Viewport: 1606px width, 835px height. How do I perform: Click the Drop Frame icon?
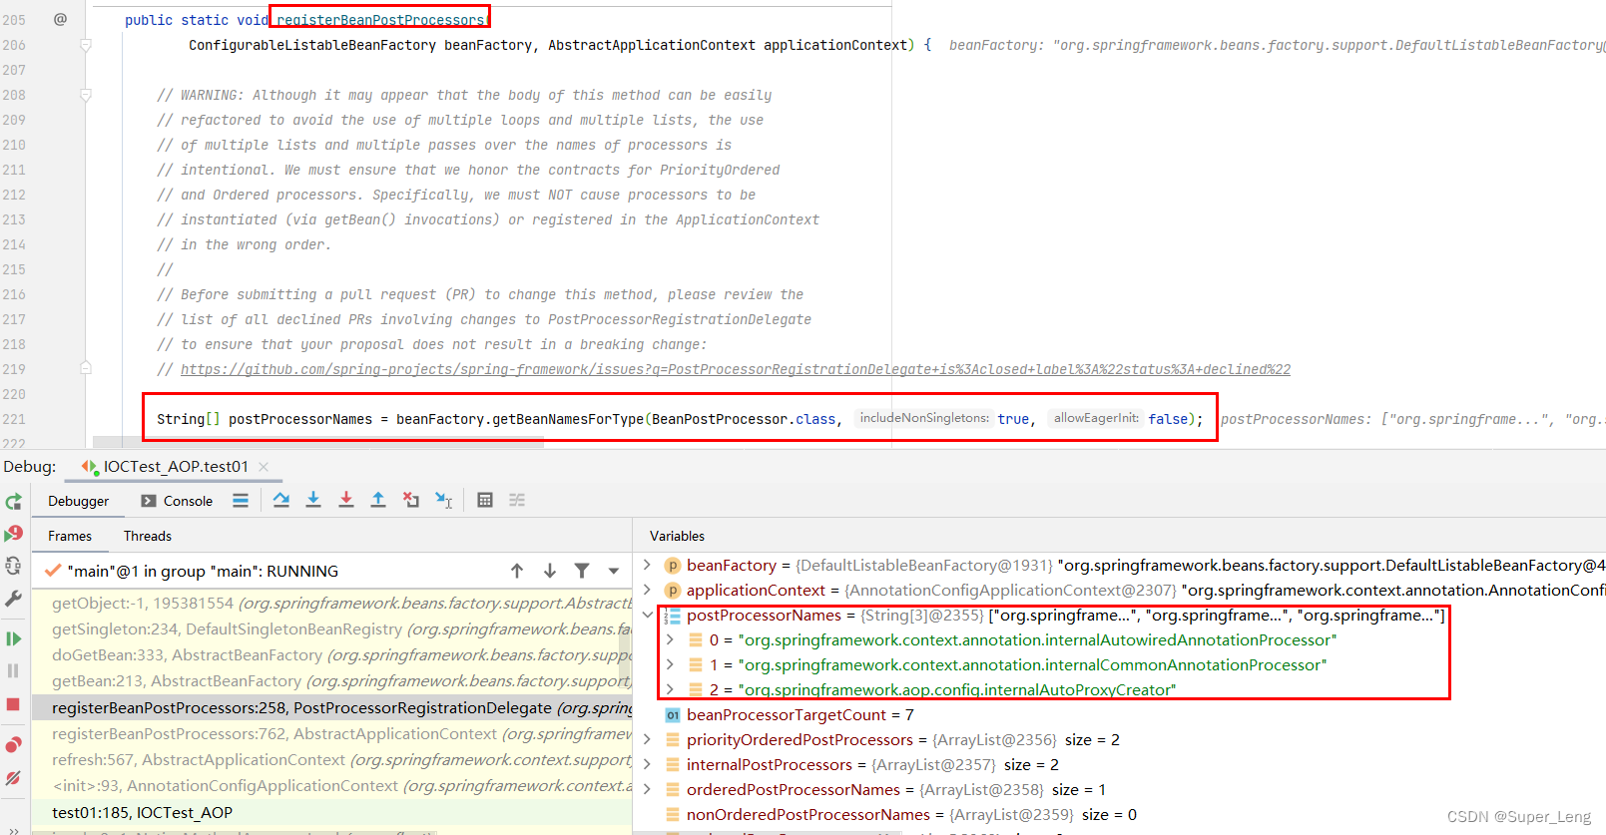(x=411, y=500)
